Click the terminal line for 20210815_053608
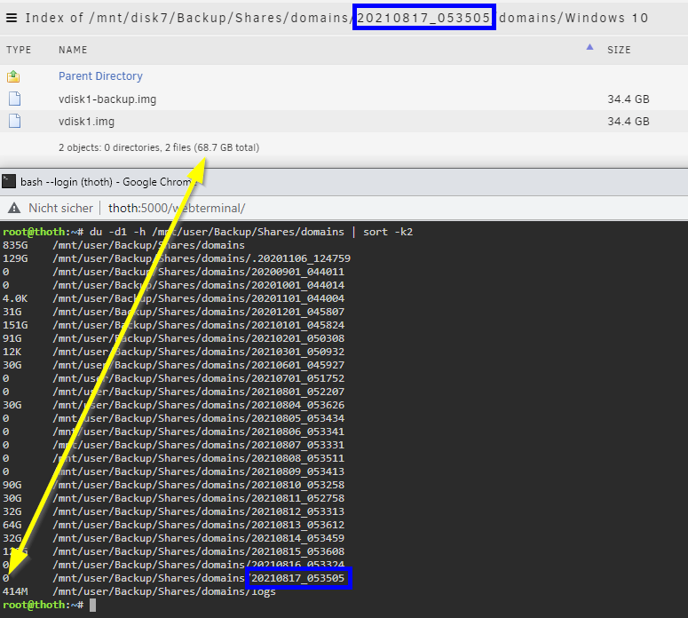 (x=173, y=551)
